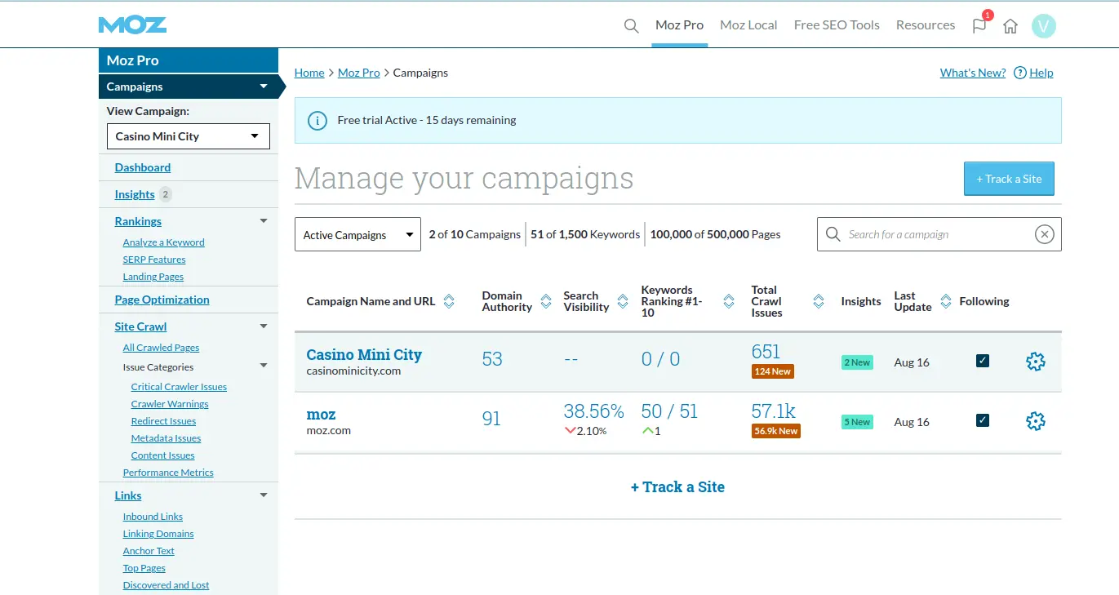1119x595 pixels.
Task: Open Content Issues link
Action: [x=163, y=455]
